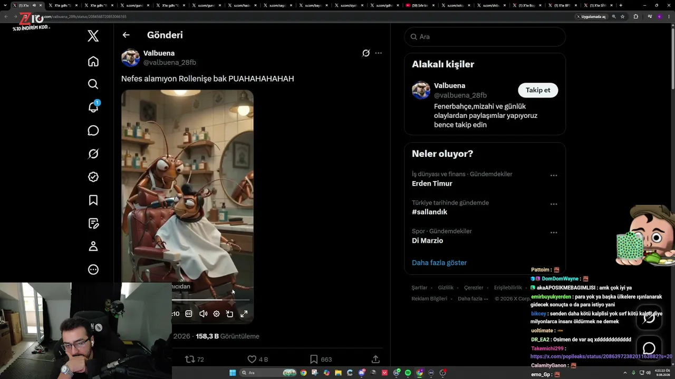This screenshot has width=675, height=379.
Task: Open the Şartlar footer link
Action: click(419, 288)
